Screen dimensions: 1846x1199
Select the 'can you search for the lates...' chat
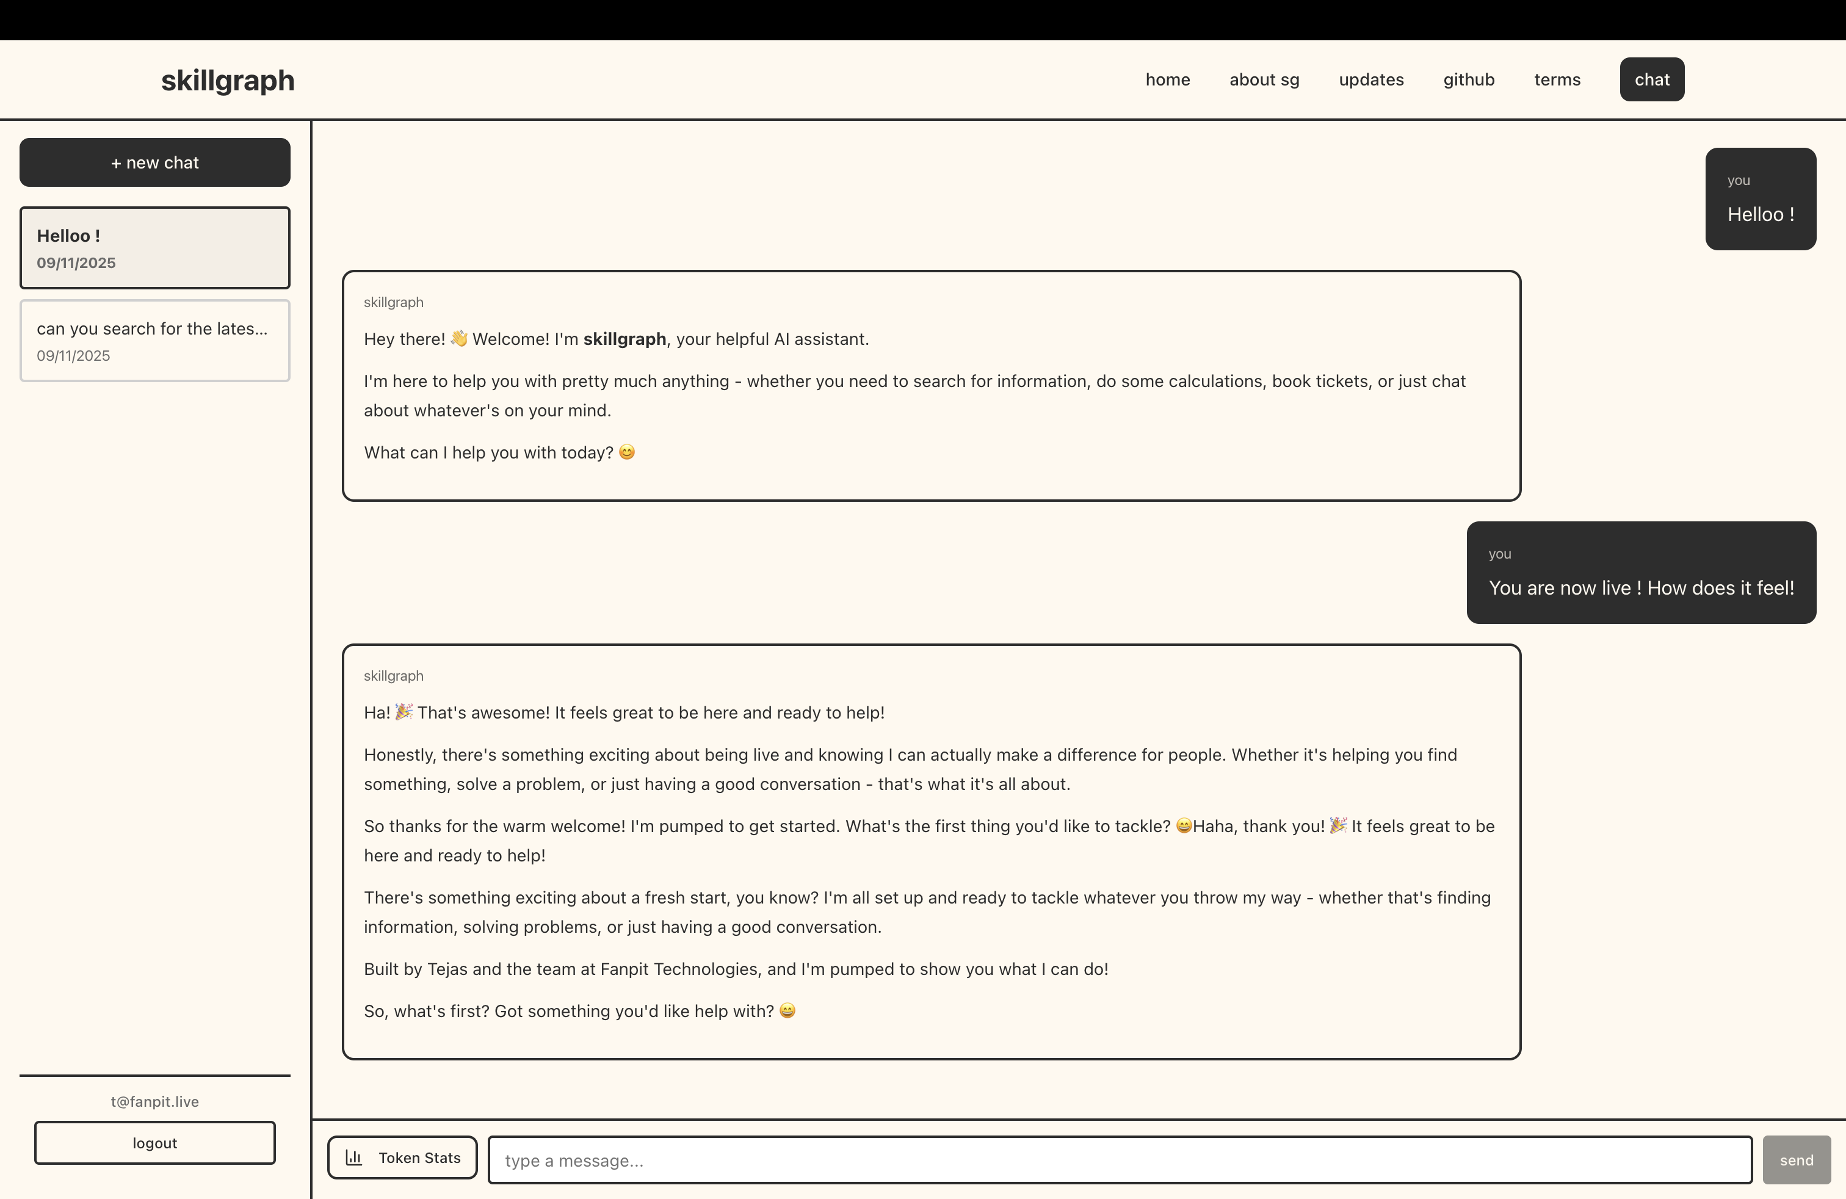click(154, 341)
